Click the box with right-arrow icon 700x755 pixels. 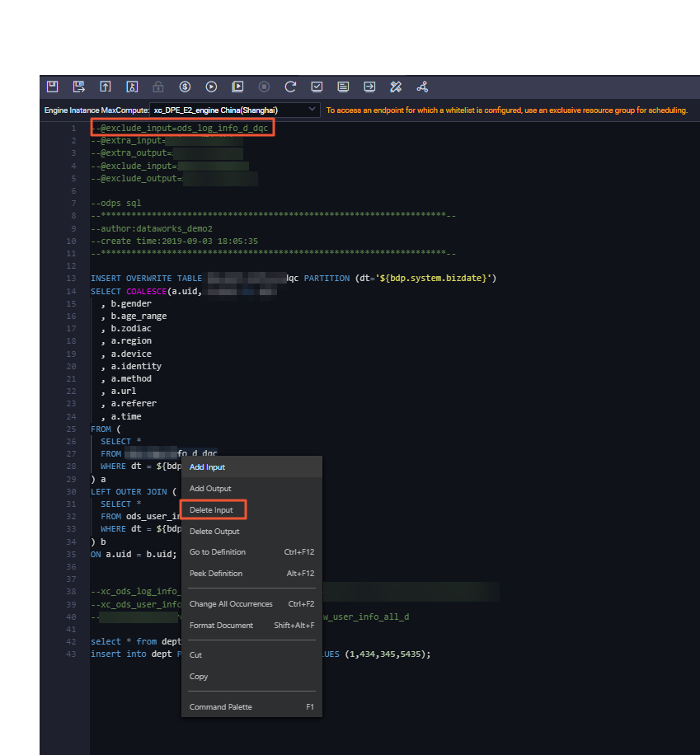pyautogui.click(x=369, y=87)
